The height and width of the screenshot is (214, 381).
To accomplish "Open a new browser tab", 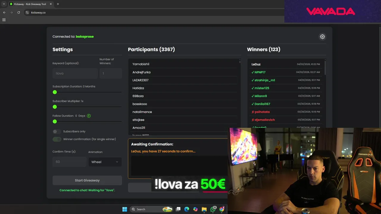I will [x=58, y=4].
